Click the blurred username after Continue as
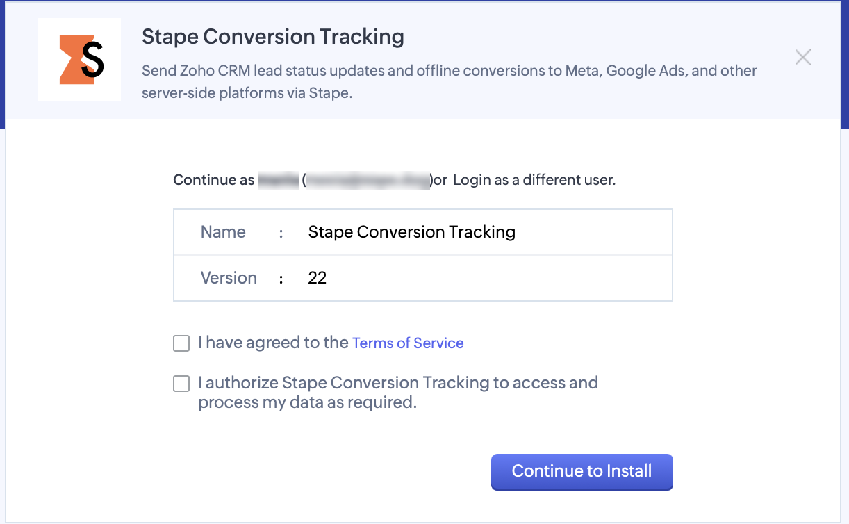849x524 pixels. pos(278,180)
